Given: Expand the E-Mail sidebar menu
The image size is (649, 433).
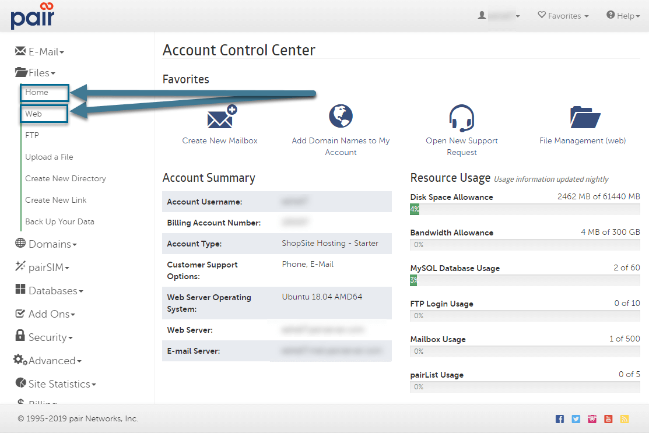Looking at the screenshot, I should [40, 52].
